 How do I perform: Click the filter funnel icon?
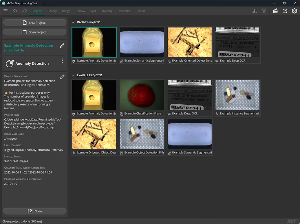[264, 11]
